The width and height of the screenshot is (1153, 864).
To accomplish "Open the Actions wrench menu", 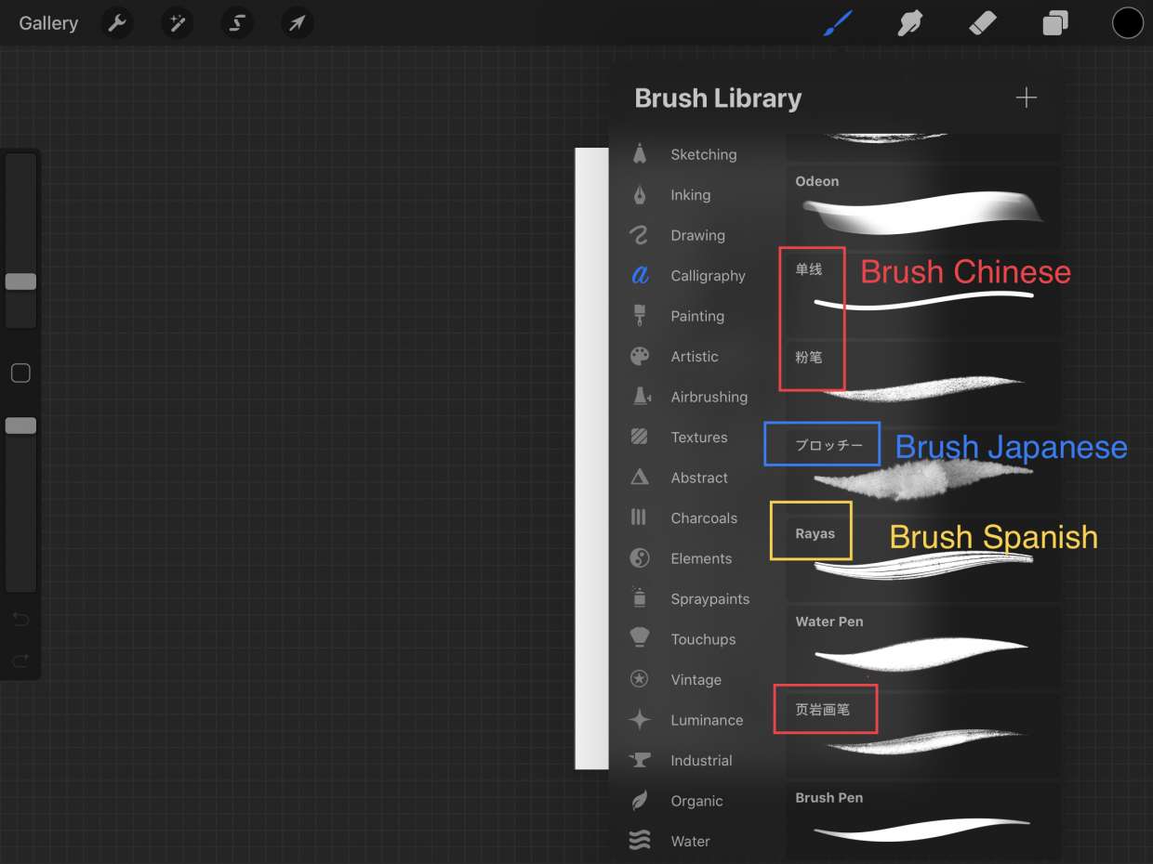I will (117, 23).
